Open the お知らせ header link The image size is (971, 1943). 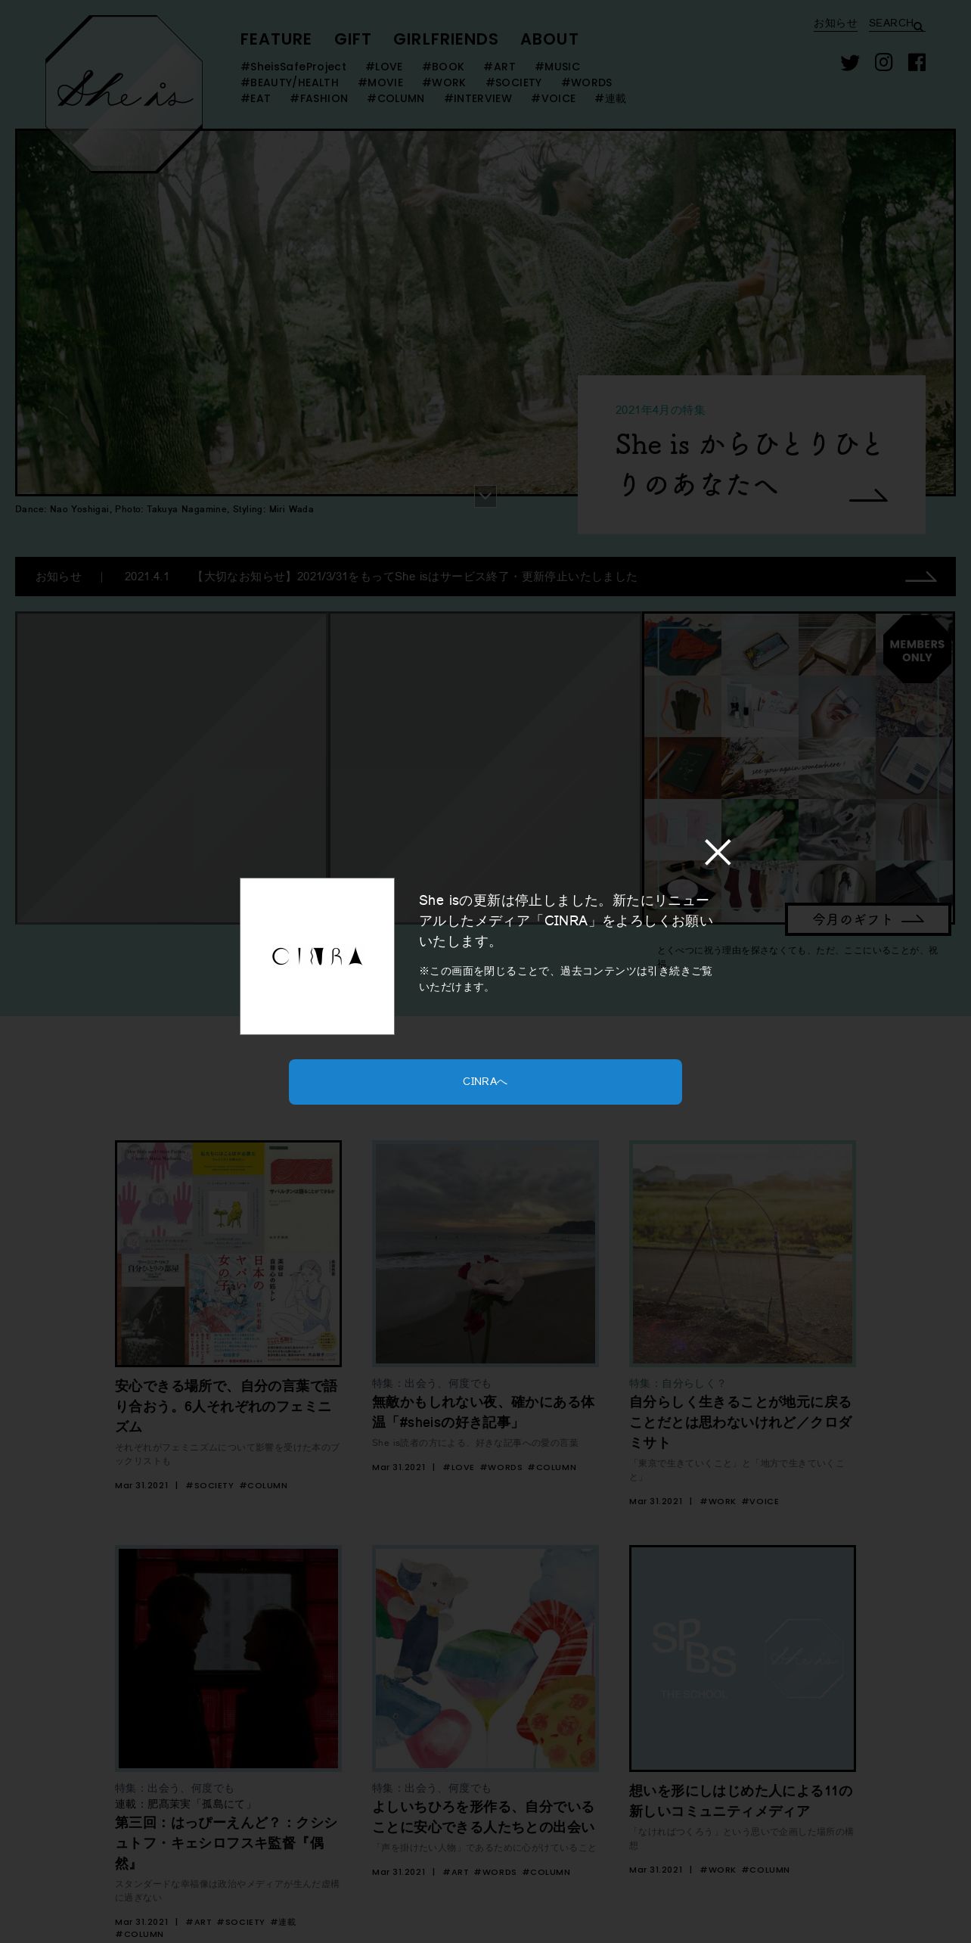click(835, 23)
